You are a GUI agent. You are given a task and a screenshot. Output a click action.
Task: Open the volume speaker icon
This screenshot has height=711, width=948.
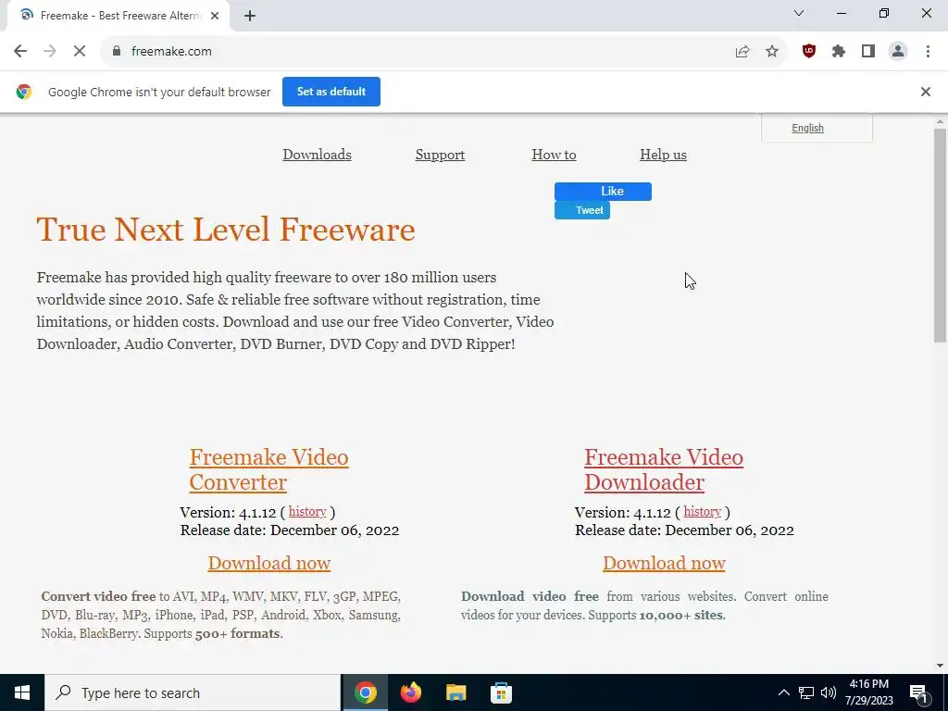tap(829, 692)
